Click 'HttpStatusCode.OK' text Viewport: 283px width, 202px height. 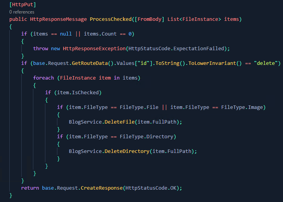click(151, 188)
